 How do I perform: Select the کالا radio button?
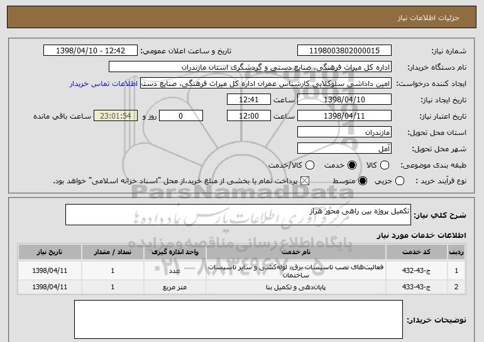384,165
